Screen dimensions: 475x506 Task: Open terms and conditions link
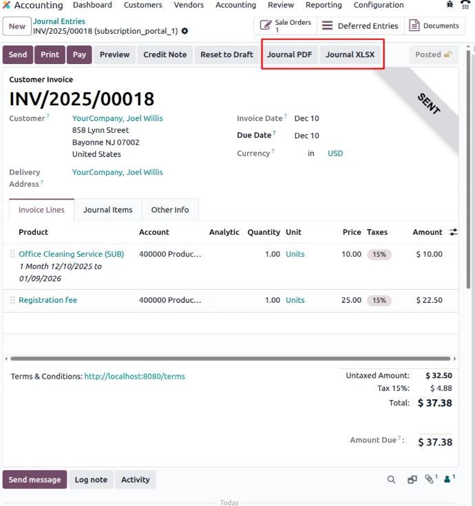tap(134, 377)
